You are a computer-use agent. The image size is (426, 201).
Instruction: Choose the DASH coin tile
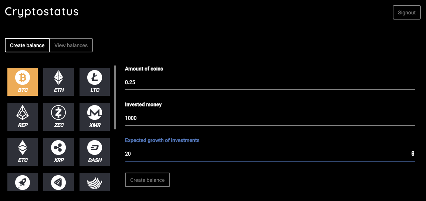(x=95, y=152)
